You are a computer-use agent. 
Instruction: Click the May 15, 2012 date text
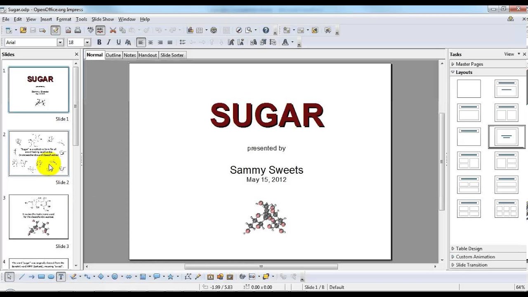[x=266, y=179]
